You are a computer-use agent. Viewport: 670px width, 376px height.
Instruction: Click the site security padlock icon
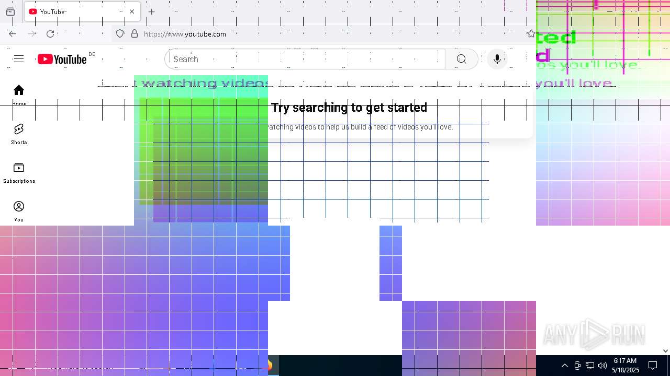pyautogui.click(x=135, y=34)
